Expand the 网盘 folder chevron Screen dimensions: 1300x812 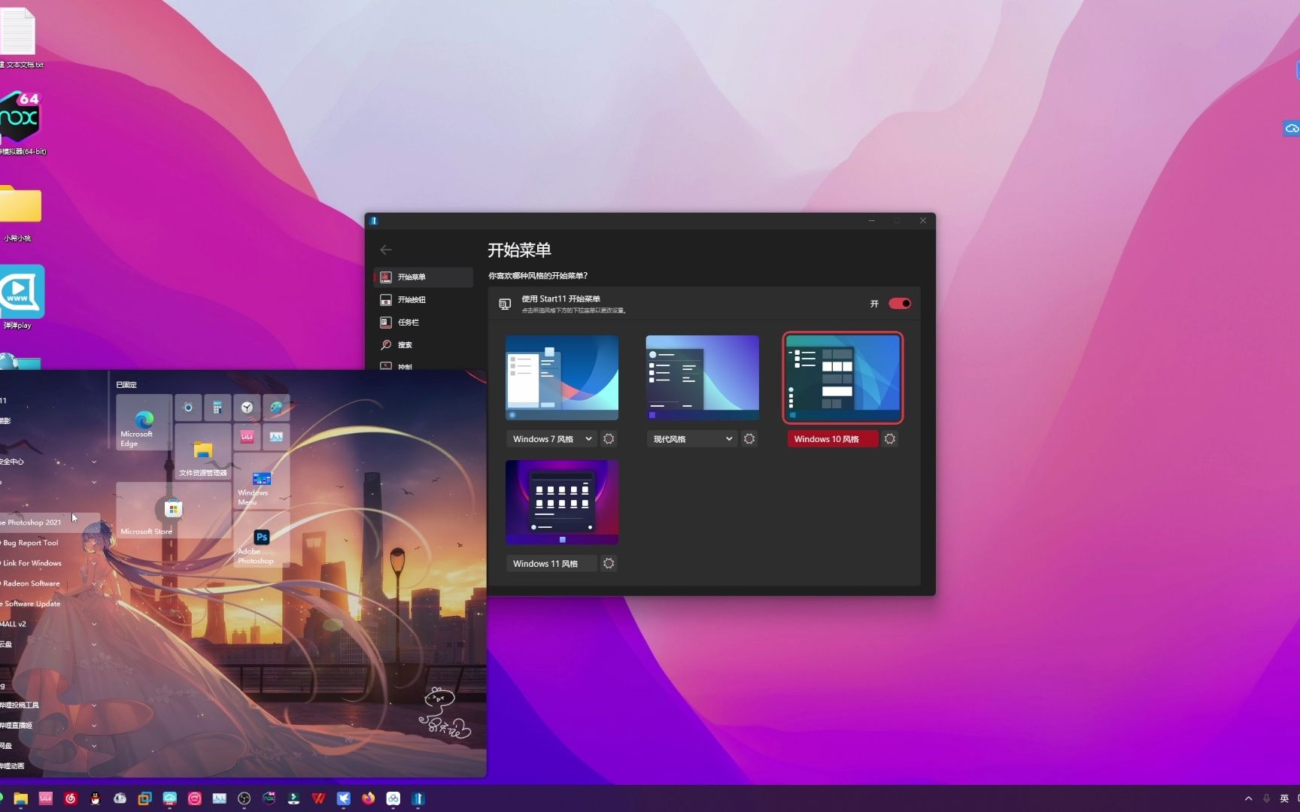tap(94, 746)
